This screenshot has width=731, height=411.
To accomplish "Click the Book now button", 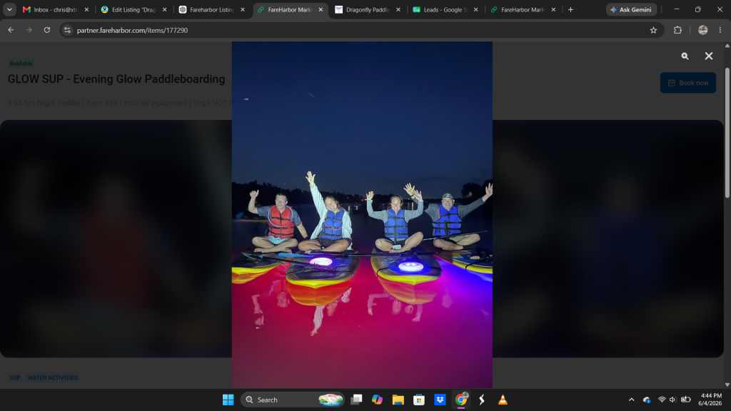I will coord(687,83).
